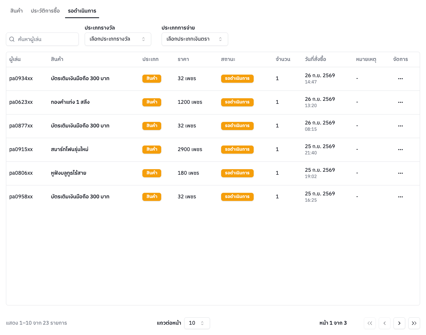Click player name pa0623xx
This screenshot has height=335, width=426.
[21, 102]
